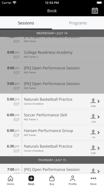
Task: Tap attendee icon for Soccer Performance Skill
Action: [93, 116]
